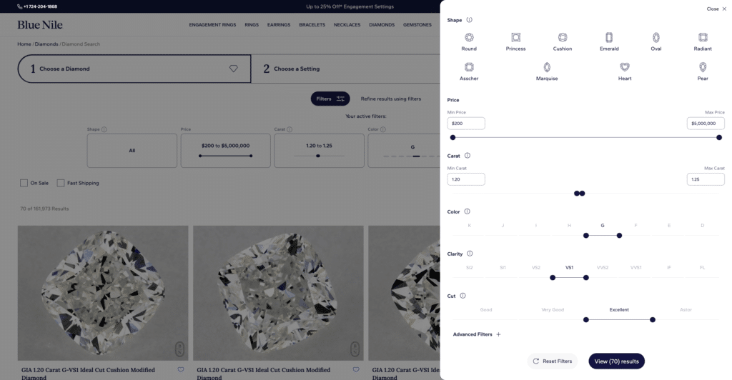
Task: Open the Engagement Rings menu
Action: [x=212, y=25]
